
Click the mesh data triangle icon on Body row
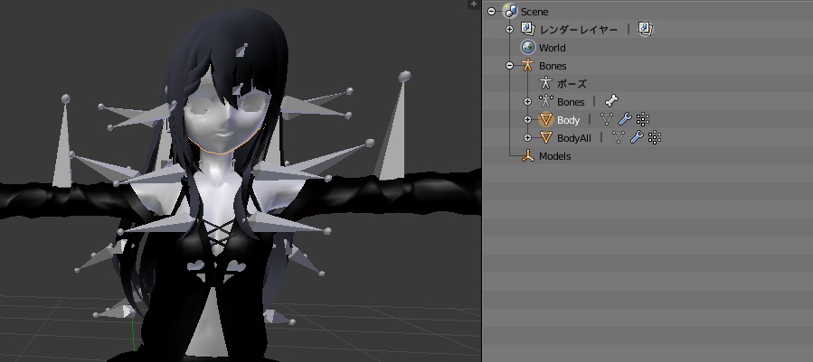point(607,120)
